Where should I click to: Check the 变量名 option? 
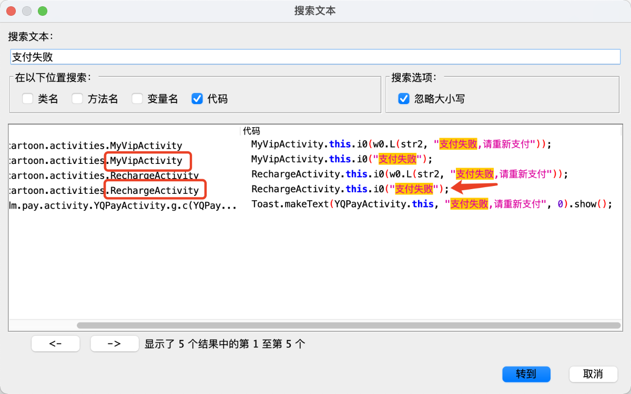tap(138, 98)
